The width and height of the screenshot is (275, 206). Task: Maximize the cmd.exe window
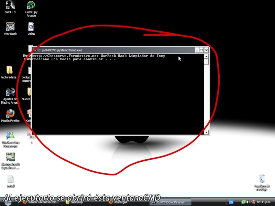coord(201,50)
